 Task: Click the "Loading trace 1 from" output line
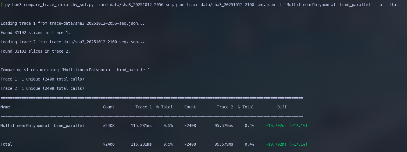click(x=72, y=23)
